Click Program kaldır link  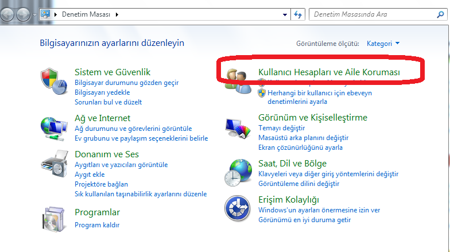click(97, 225)
